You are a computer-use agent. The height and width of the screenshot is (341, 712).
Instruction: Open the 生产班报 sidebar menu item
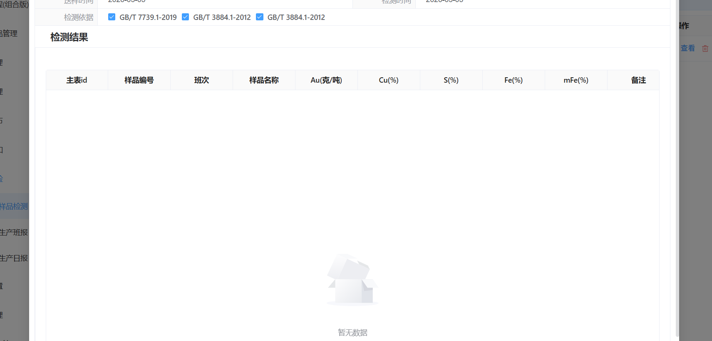tap(14, 232)
